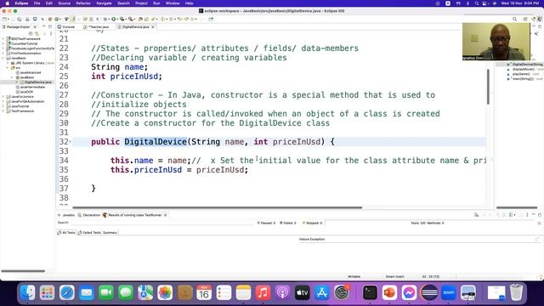Open the File menu
This screenshot has width=544, height=306.
[37, 3]
